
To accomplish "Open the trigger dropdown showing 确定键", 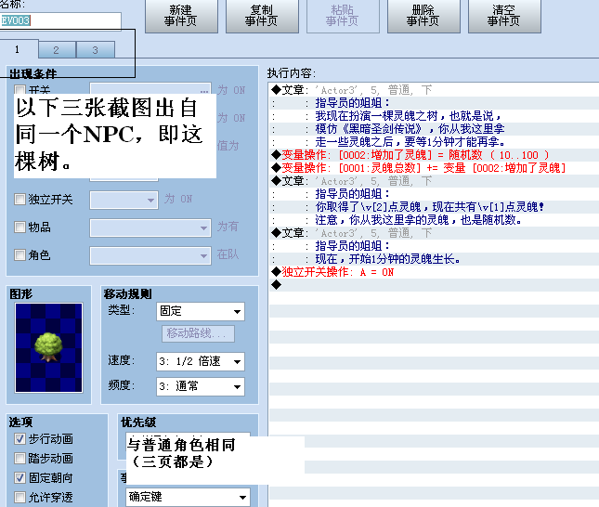I will tap(188, 497).
